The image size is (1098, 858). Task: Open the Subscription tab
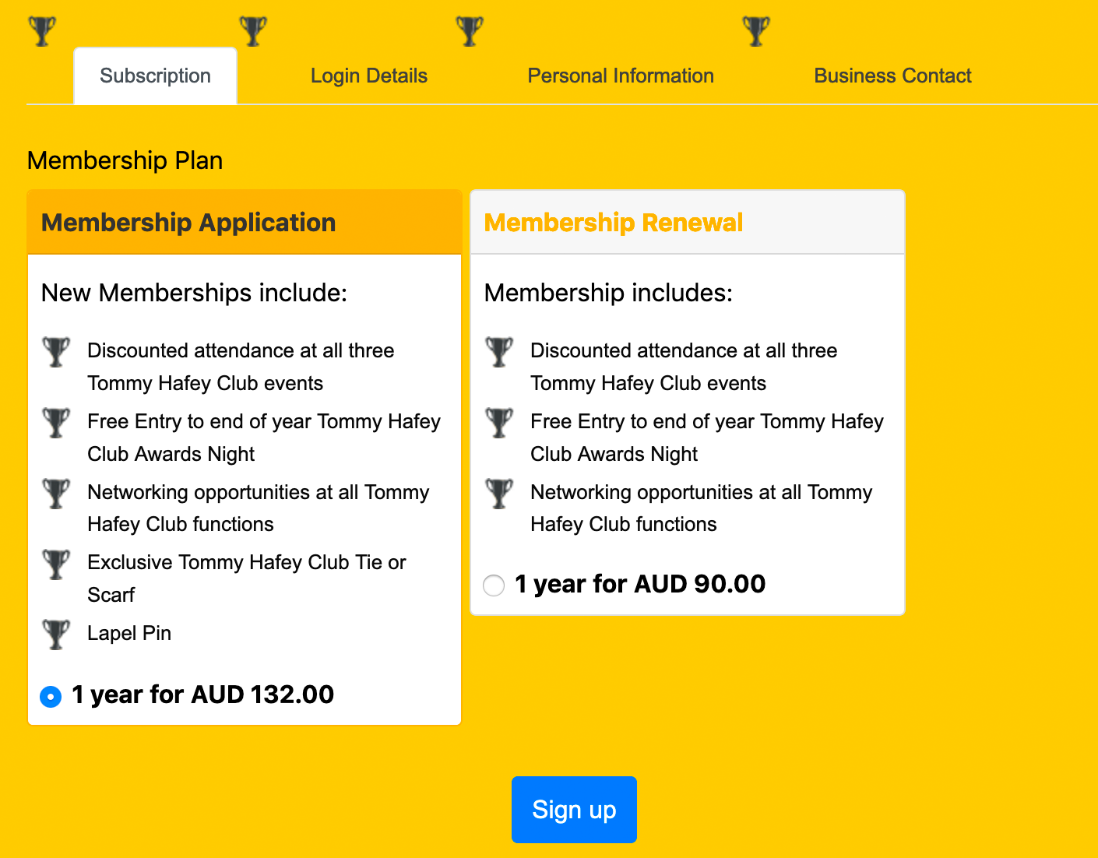(155, 76)
